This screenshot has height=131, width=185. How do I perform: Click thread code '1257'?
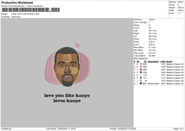pyautogui.click(x=163, y=70)
